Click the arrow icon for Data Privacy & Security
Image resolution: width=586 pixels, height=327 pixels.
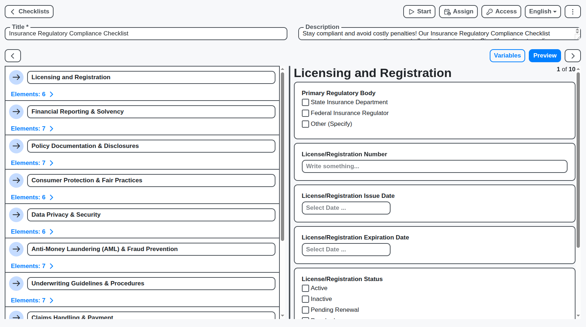tap(16, 215)
